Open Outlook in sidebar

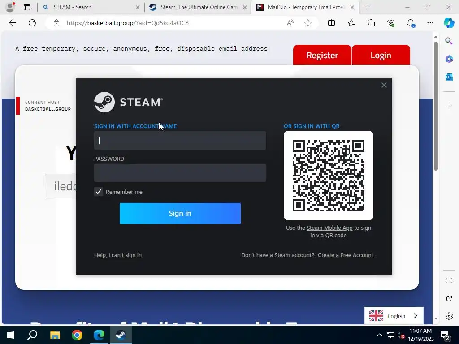tap(449, 77)
